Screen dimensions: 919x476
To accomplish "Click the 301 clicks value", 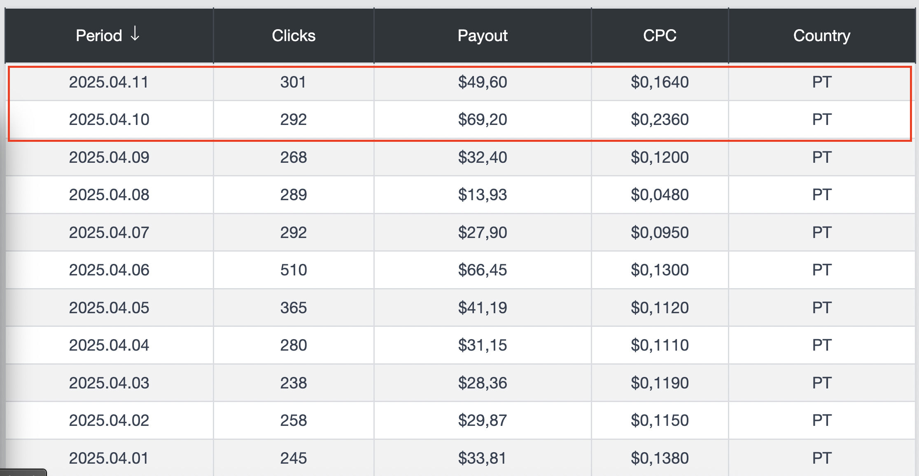I will (x=294, y=82).
